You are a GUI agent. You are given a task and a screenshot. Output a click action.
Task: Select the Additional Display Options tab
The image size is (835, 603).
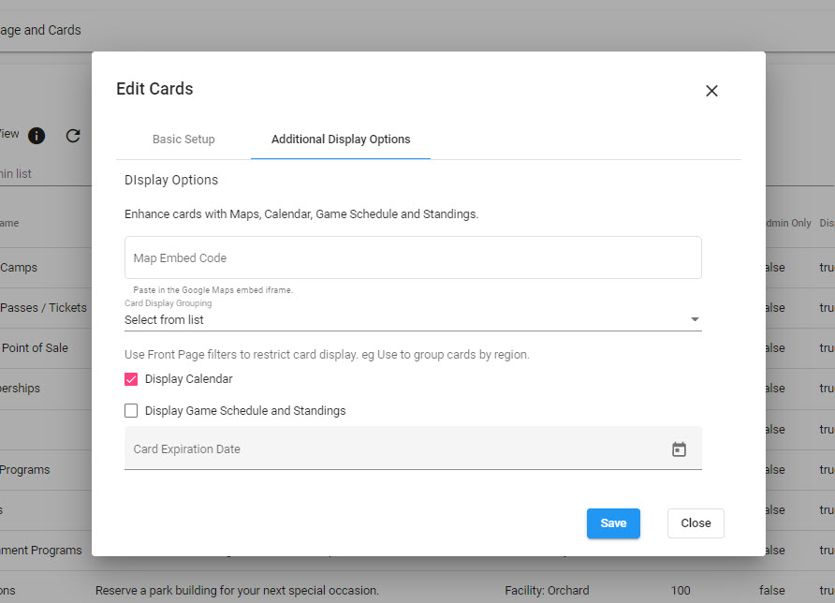[341, 140]
